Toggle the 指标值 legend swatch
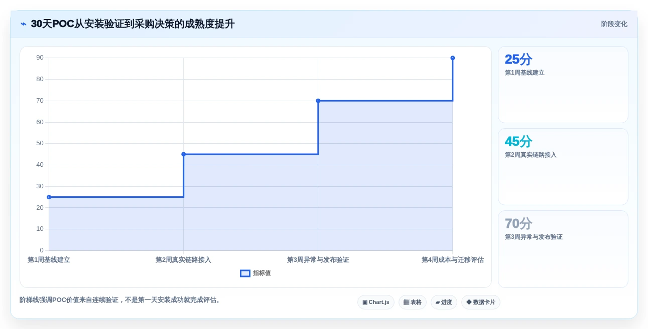This screenshot has width=648, height=329. coord(245,273)
